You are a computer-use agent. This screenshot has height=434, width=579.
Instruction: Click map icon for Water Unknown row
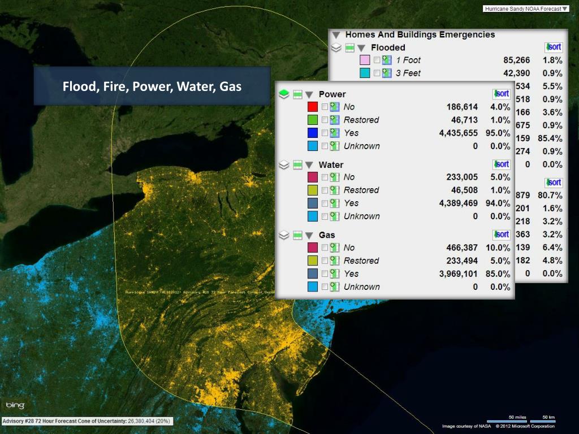(335, 216)
